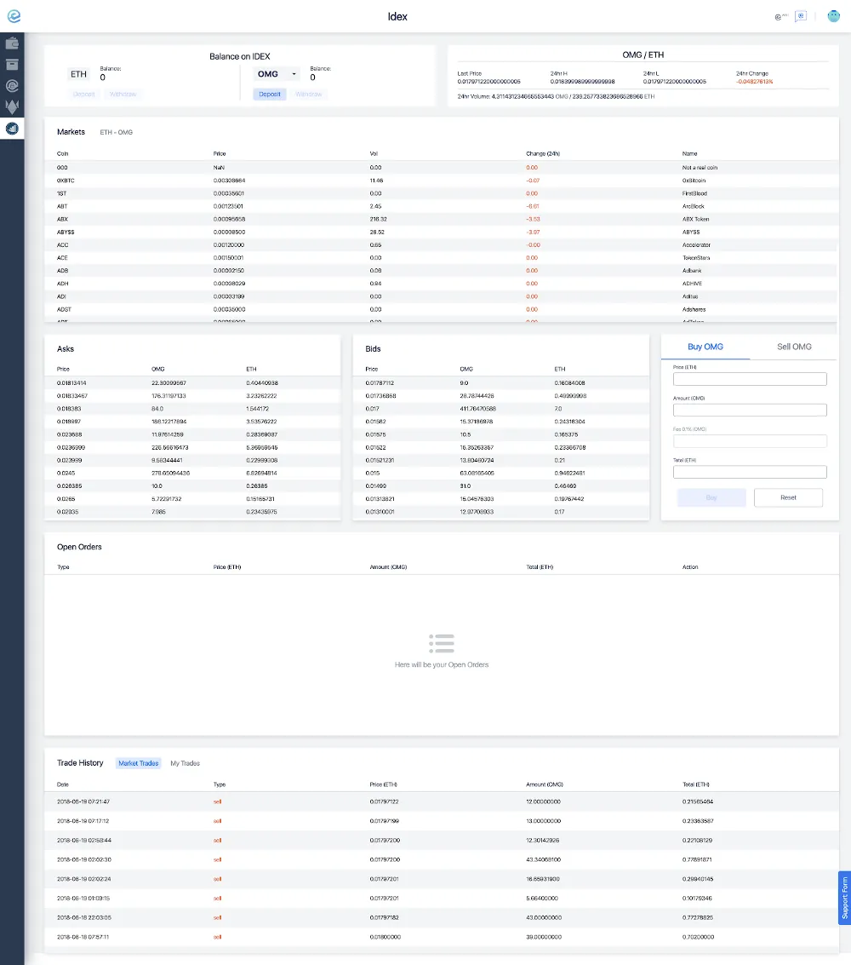Select the ABYSS row in Markets table
The image size is (851, 965).
(442, 232)
